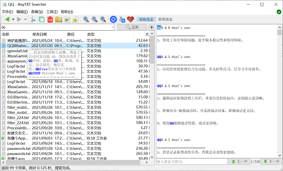The width and height of the screenshot is (283, 171).
Task: Click the document with green arrow icon
Action: click(x=67, y=19)
